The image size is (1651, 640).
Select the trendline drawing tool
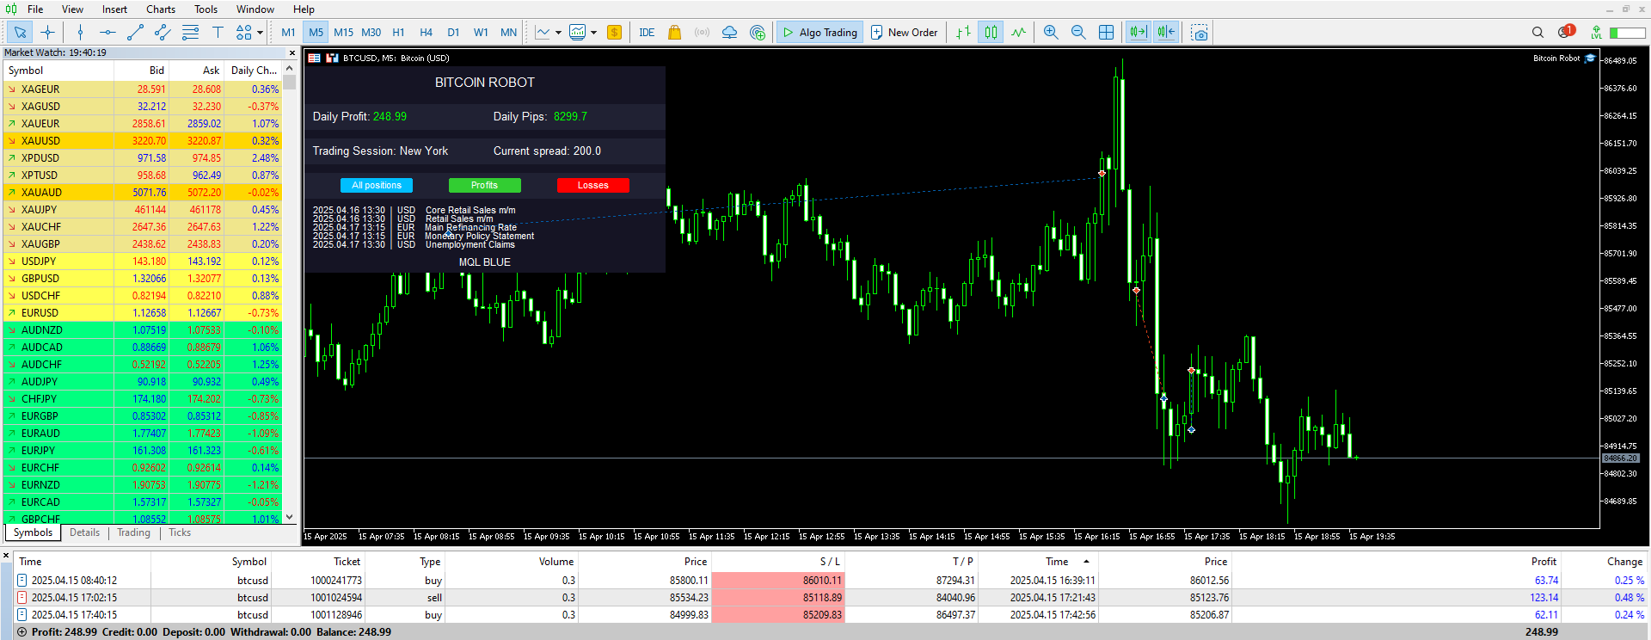pyautogui.click(x=135, y=33)
